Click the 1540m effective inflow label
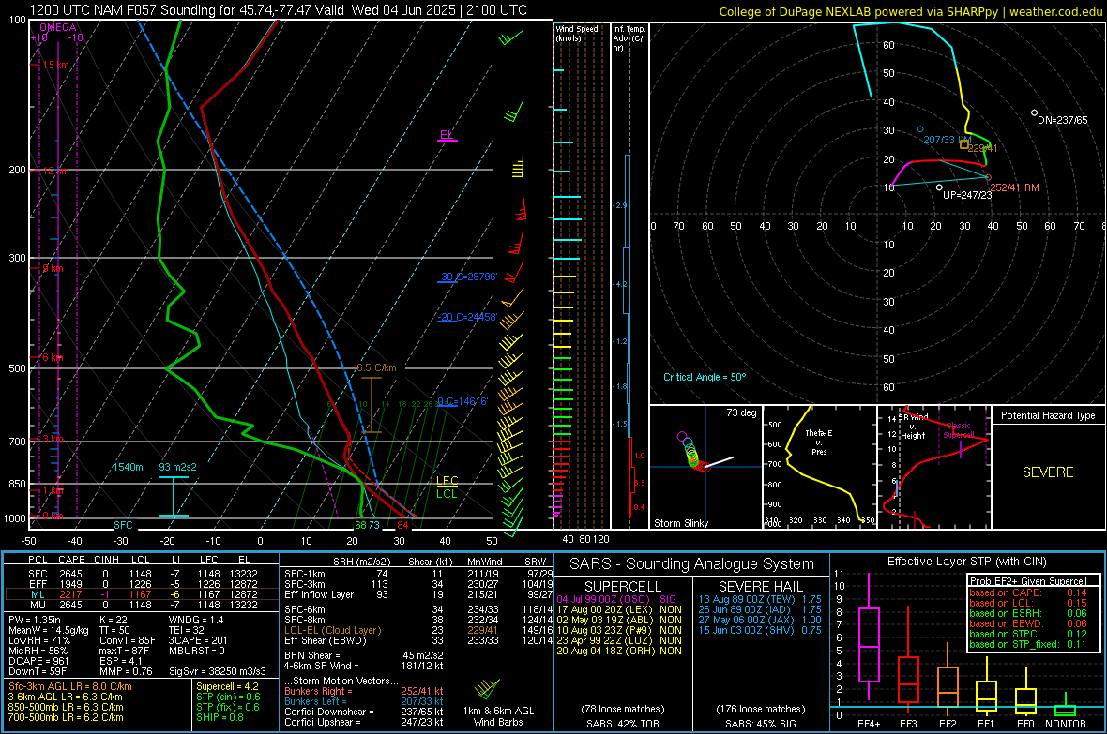Image resolution: width=1107 pixels, height=734 pixels. click(x=128, y=467)
